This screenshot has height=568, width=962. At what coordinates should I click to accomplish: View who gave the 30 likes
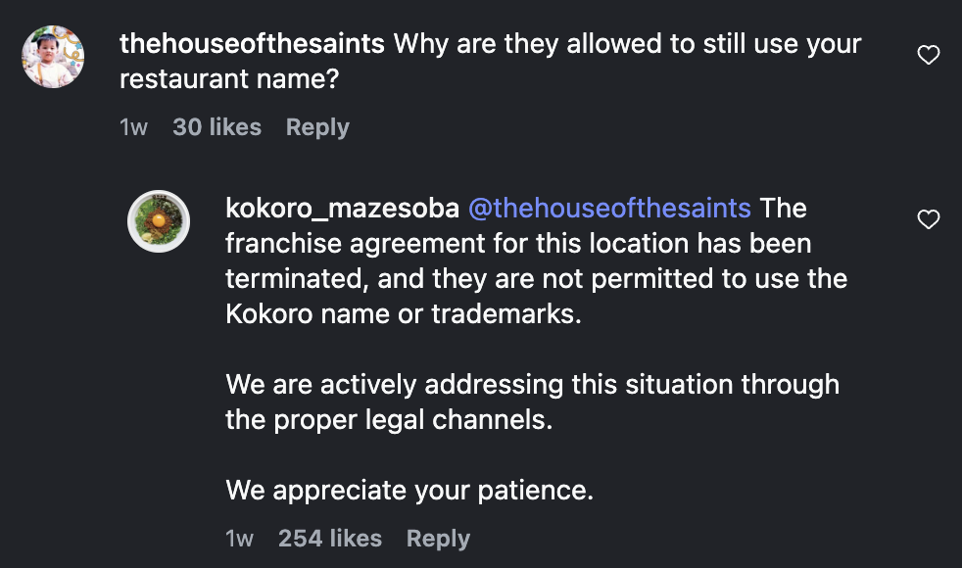[x=216, y=127]
